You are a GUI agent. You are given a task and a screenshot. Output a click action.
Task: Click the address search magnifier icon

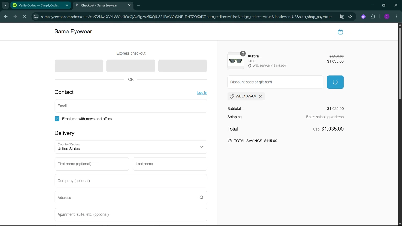point(202,198)
